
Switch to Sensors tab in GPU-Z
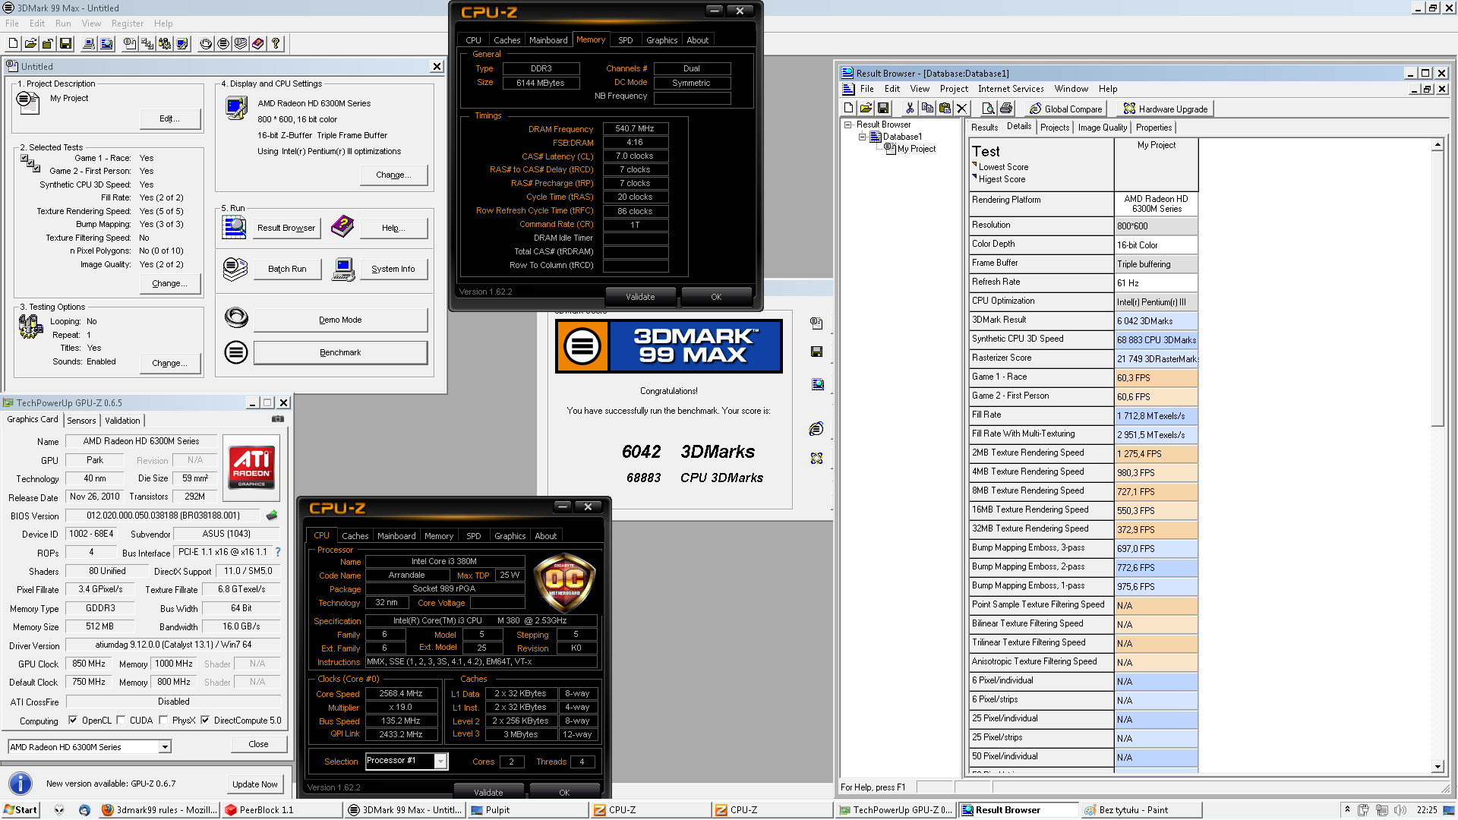[82, 421]
